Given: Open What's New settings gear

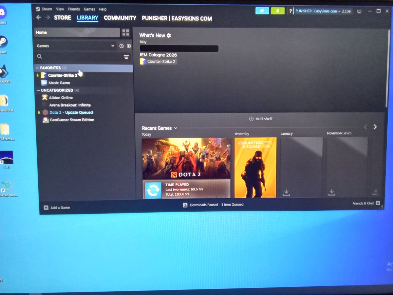Looking at the screenshot, I should tap(169, 35).
